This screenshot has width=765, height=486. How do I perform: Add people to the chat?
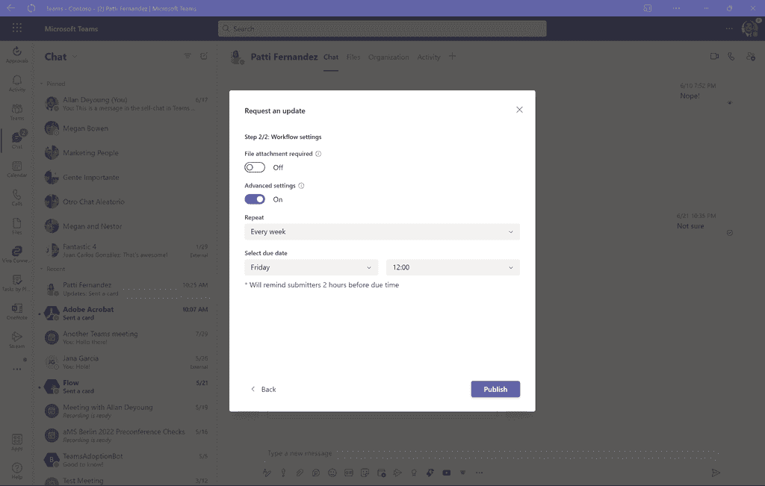(751, 57)
